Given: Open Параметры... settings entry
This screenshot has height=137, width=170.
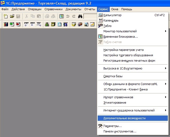Looking at the screenshot, I should click(x=133, y=126).
